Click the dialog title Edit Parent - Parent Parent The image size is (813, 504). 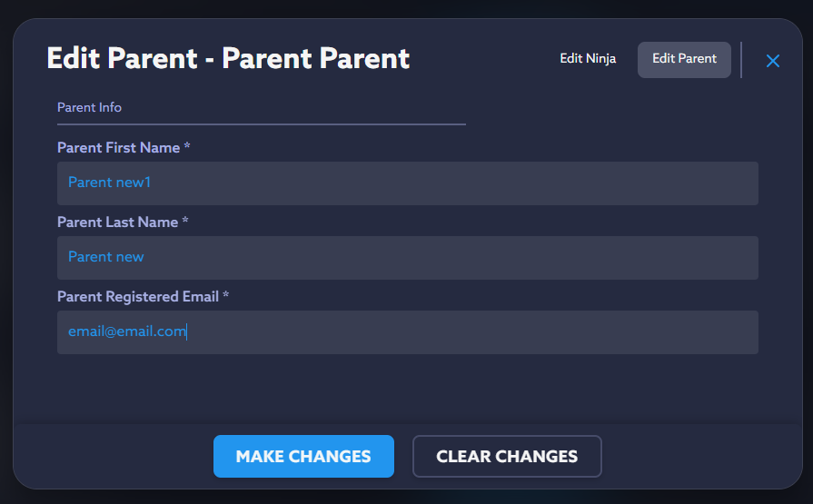pos(228,59)
